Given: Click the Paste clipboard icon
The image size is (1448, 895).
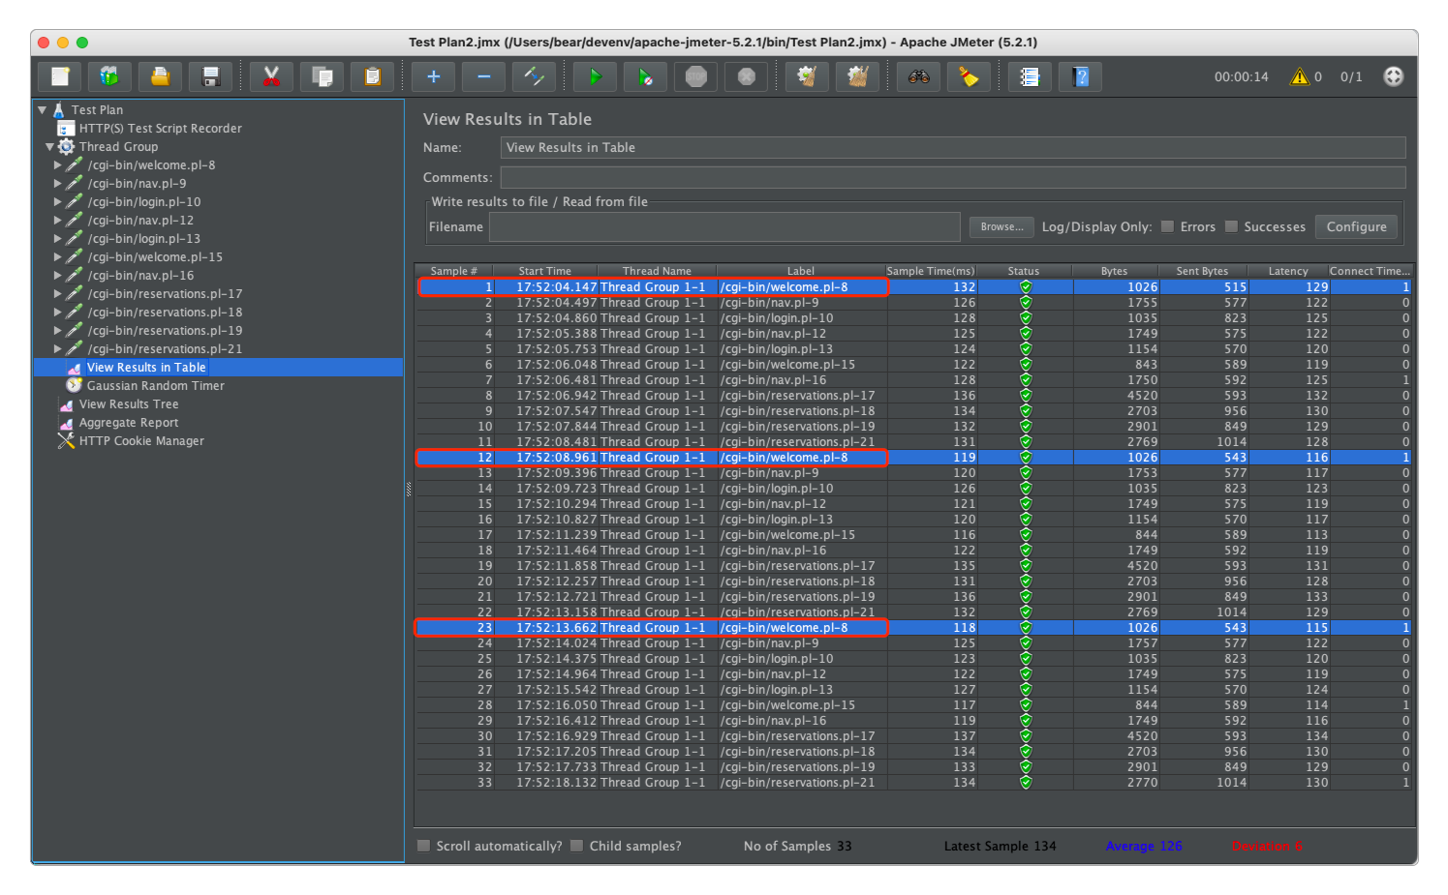Looking at the screenshot, I should point(372,76).
